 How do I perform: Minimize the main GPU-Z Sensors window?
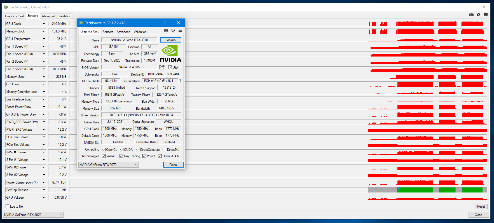458,7
